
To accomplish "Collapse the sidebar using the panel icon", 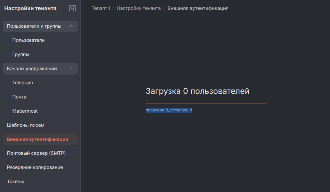I will (73, 8).
